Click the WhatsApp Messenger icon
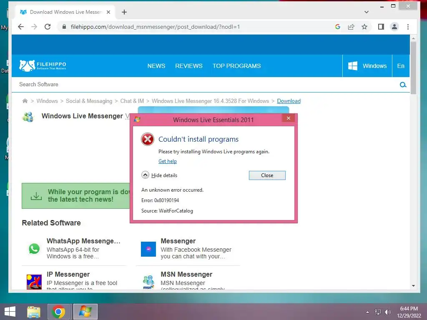 (34, 249)
